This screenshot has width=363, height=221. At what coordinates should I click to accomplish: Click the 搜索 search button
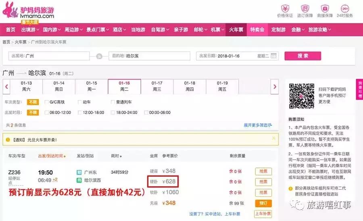pos(302,56)
